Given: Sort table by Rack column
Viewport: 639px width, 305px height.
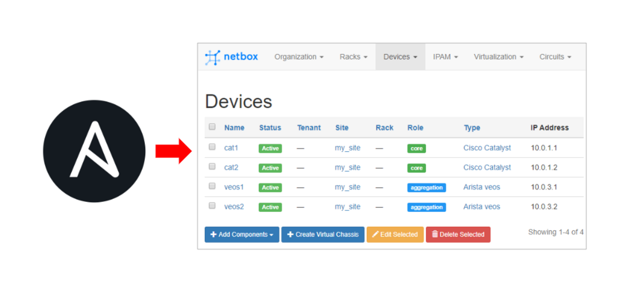Looking at the screenshot, I should click(x=385, y=128).
